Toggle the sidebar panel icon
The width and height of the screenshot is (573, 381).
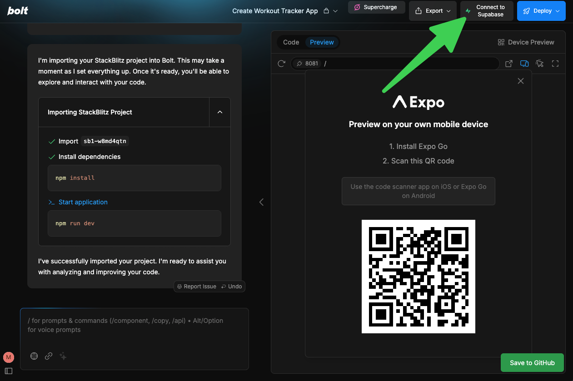(9, 371)
